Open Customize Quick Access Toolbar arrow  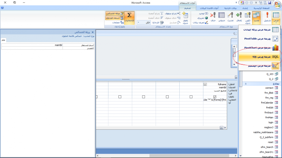click(236, 3)
